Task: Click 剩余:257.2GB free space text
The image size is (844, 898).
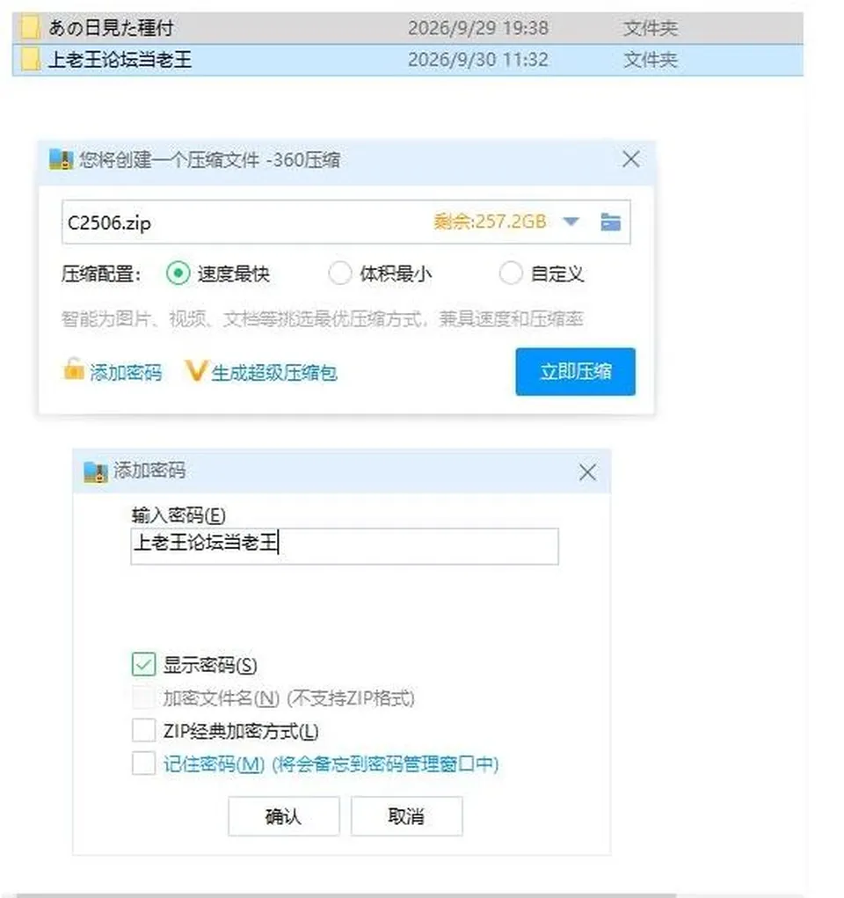Action: (x=491, y=222)
